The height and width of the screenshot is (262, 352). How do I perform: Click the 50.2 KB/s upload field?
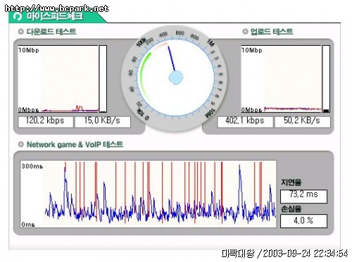pos(303,122)
